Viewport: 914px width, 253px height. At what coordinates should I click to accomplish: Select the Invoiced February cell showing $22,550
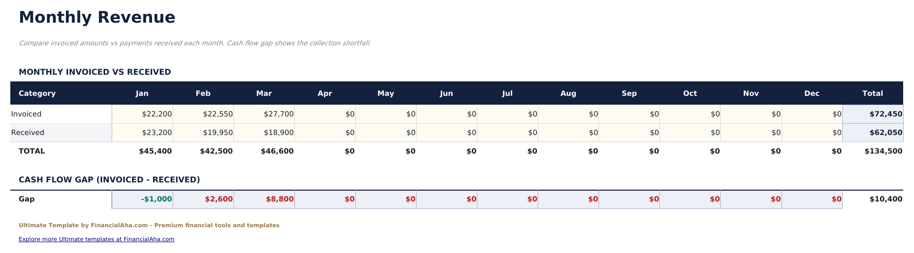point(203,114)
